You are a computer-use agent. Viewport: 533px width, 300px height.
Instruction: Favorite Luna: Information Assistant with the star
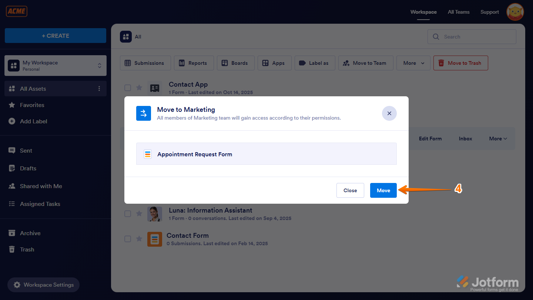(x=139, y=214)
